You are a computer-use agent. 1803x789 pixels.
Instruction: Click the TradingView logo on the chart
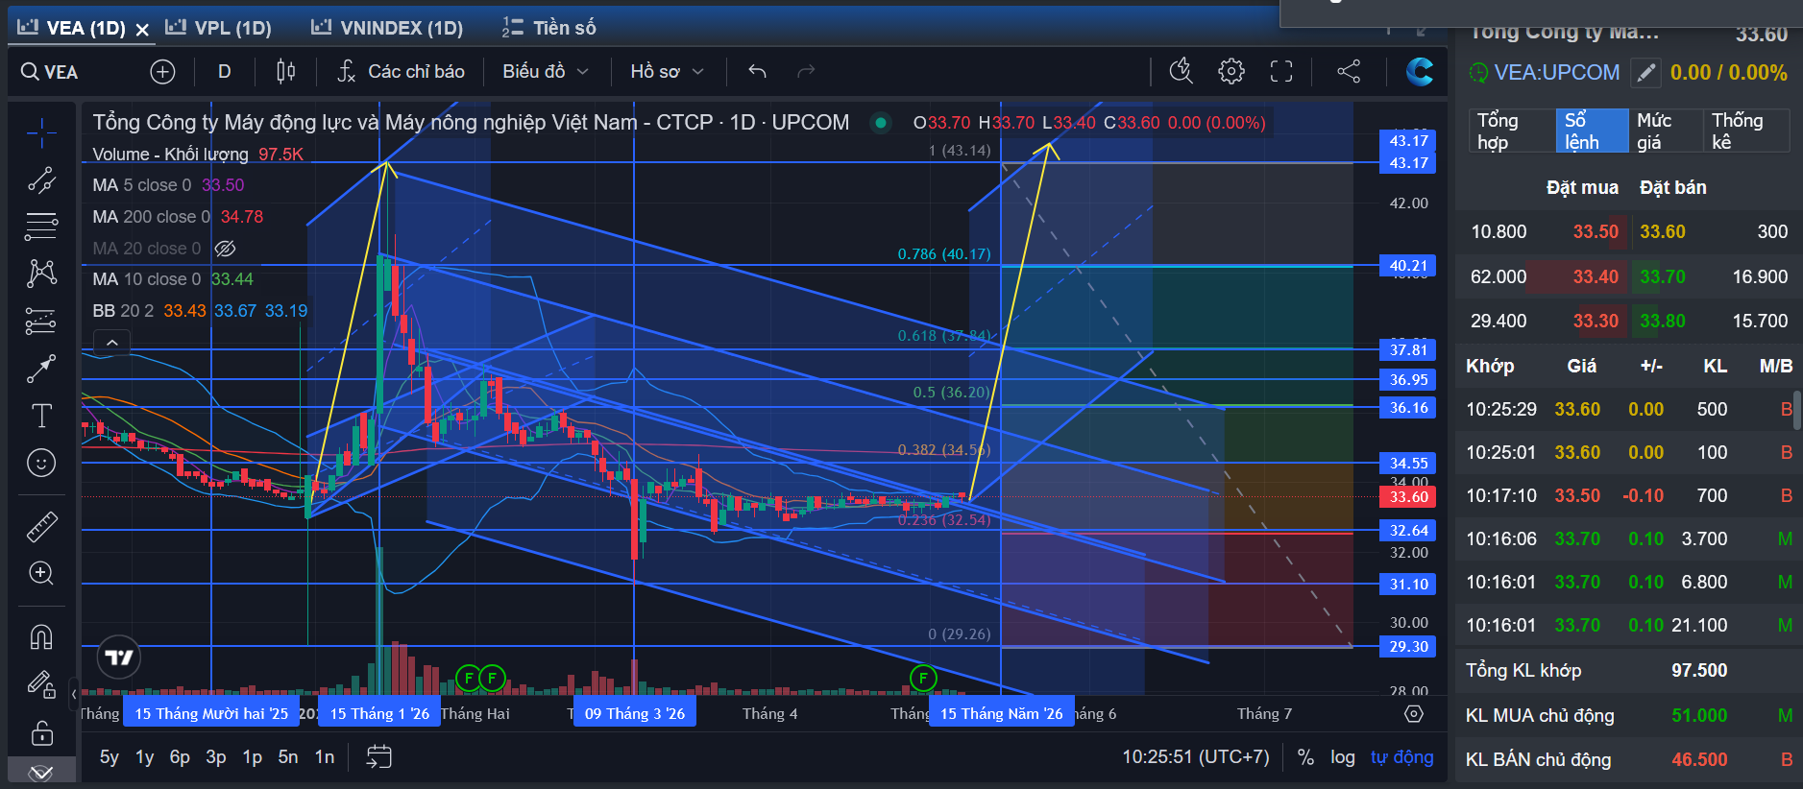point(119,657)
